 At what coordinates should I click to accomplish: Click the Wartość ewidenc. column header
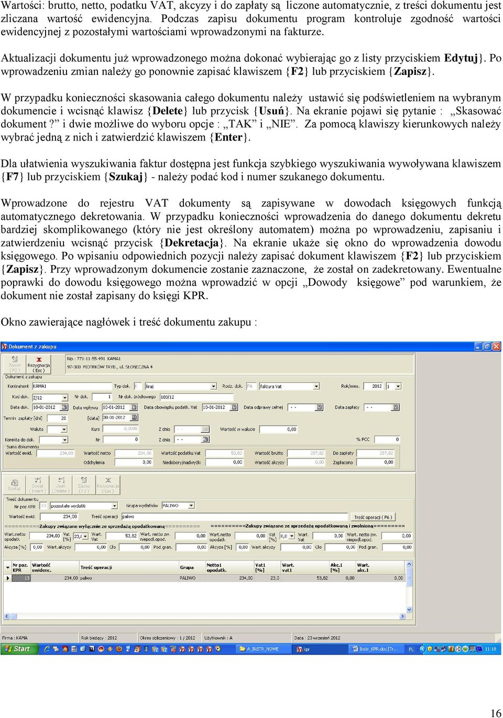(54, 567)
